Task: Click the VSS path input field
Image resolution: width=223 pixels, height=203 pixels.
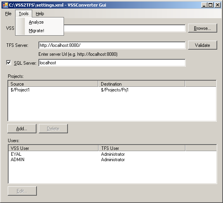Action: [124, 28]
